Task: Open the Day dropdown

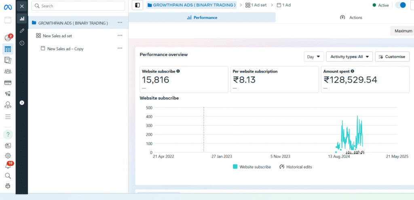Action: pos(314,57)
